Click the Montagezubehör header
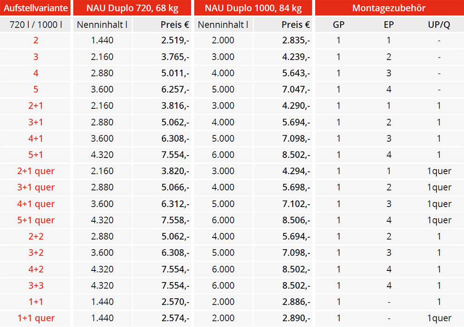464x327 pixels. point(389,8)
